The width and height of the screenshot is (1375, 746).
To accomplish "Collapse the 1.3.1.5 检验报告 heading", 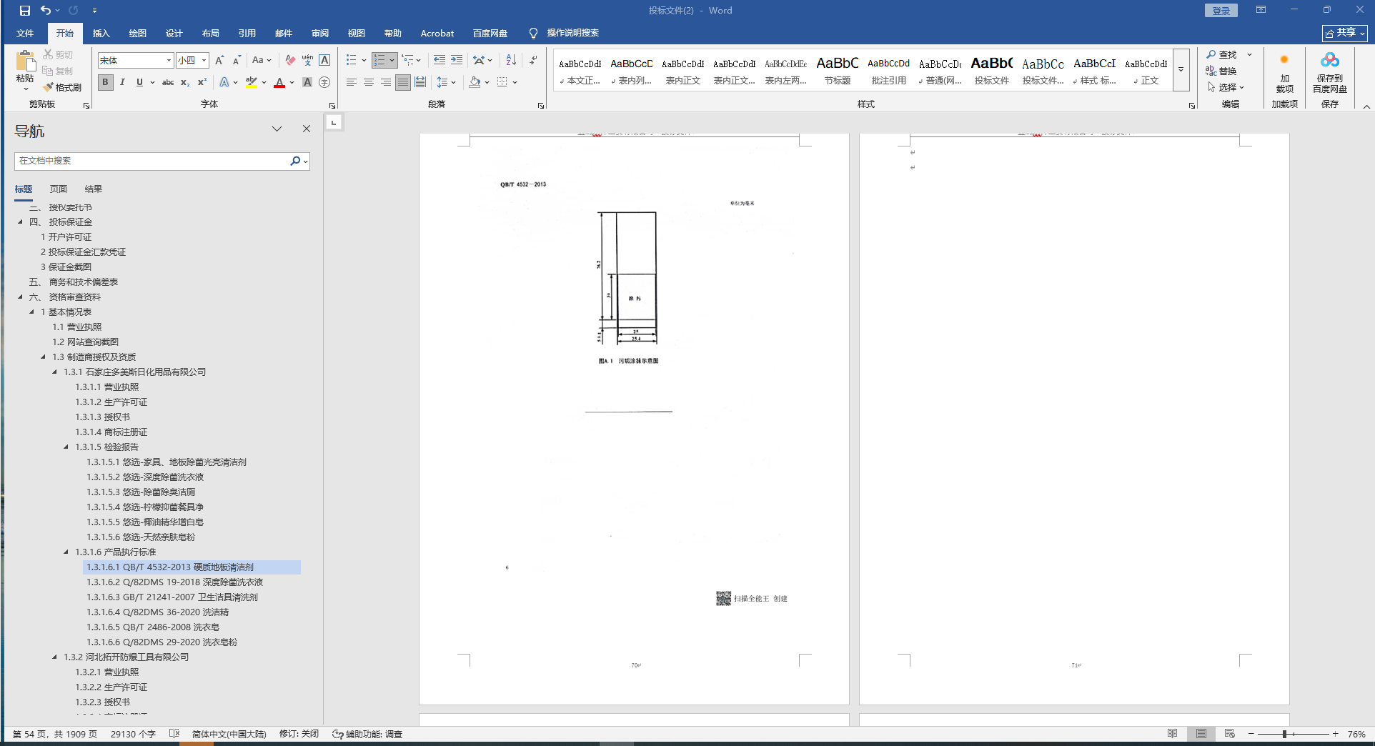I will (x=66, y=447).
